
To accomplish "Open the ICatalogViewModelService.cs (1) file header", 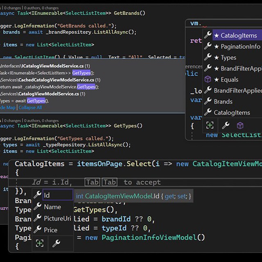I will (x=45, y=66).
